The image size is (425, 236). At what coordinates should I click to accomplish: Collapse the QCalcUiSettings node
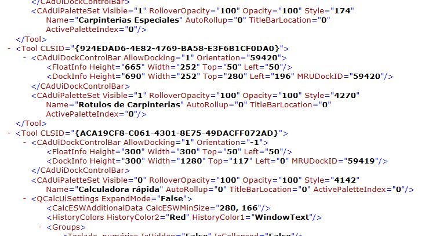tap(24, 199)
